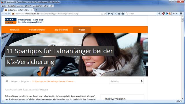Click the headline '11 Spartipps für Fahranfänger bei der'
This screenshot has width=185, height=104.
click(x=60, y=51)
